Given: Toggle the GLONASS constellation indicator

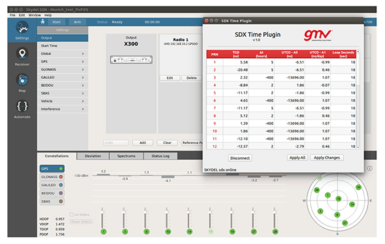Looking at the screenshot, I should click(x=61, y=176).
